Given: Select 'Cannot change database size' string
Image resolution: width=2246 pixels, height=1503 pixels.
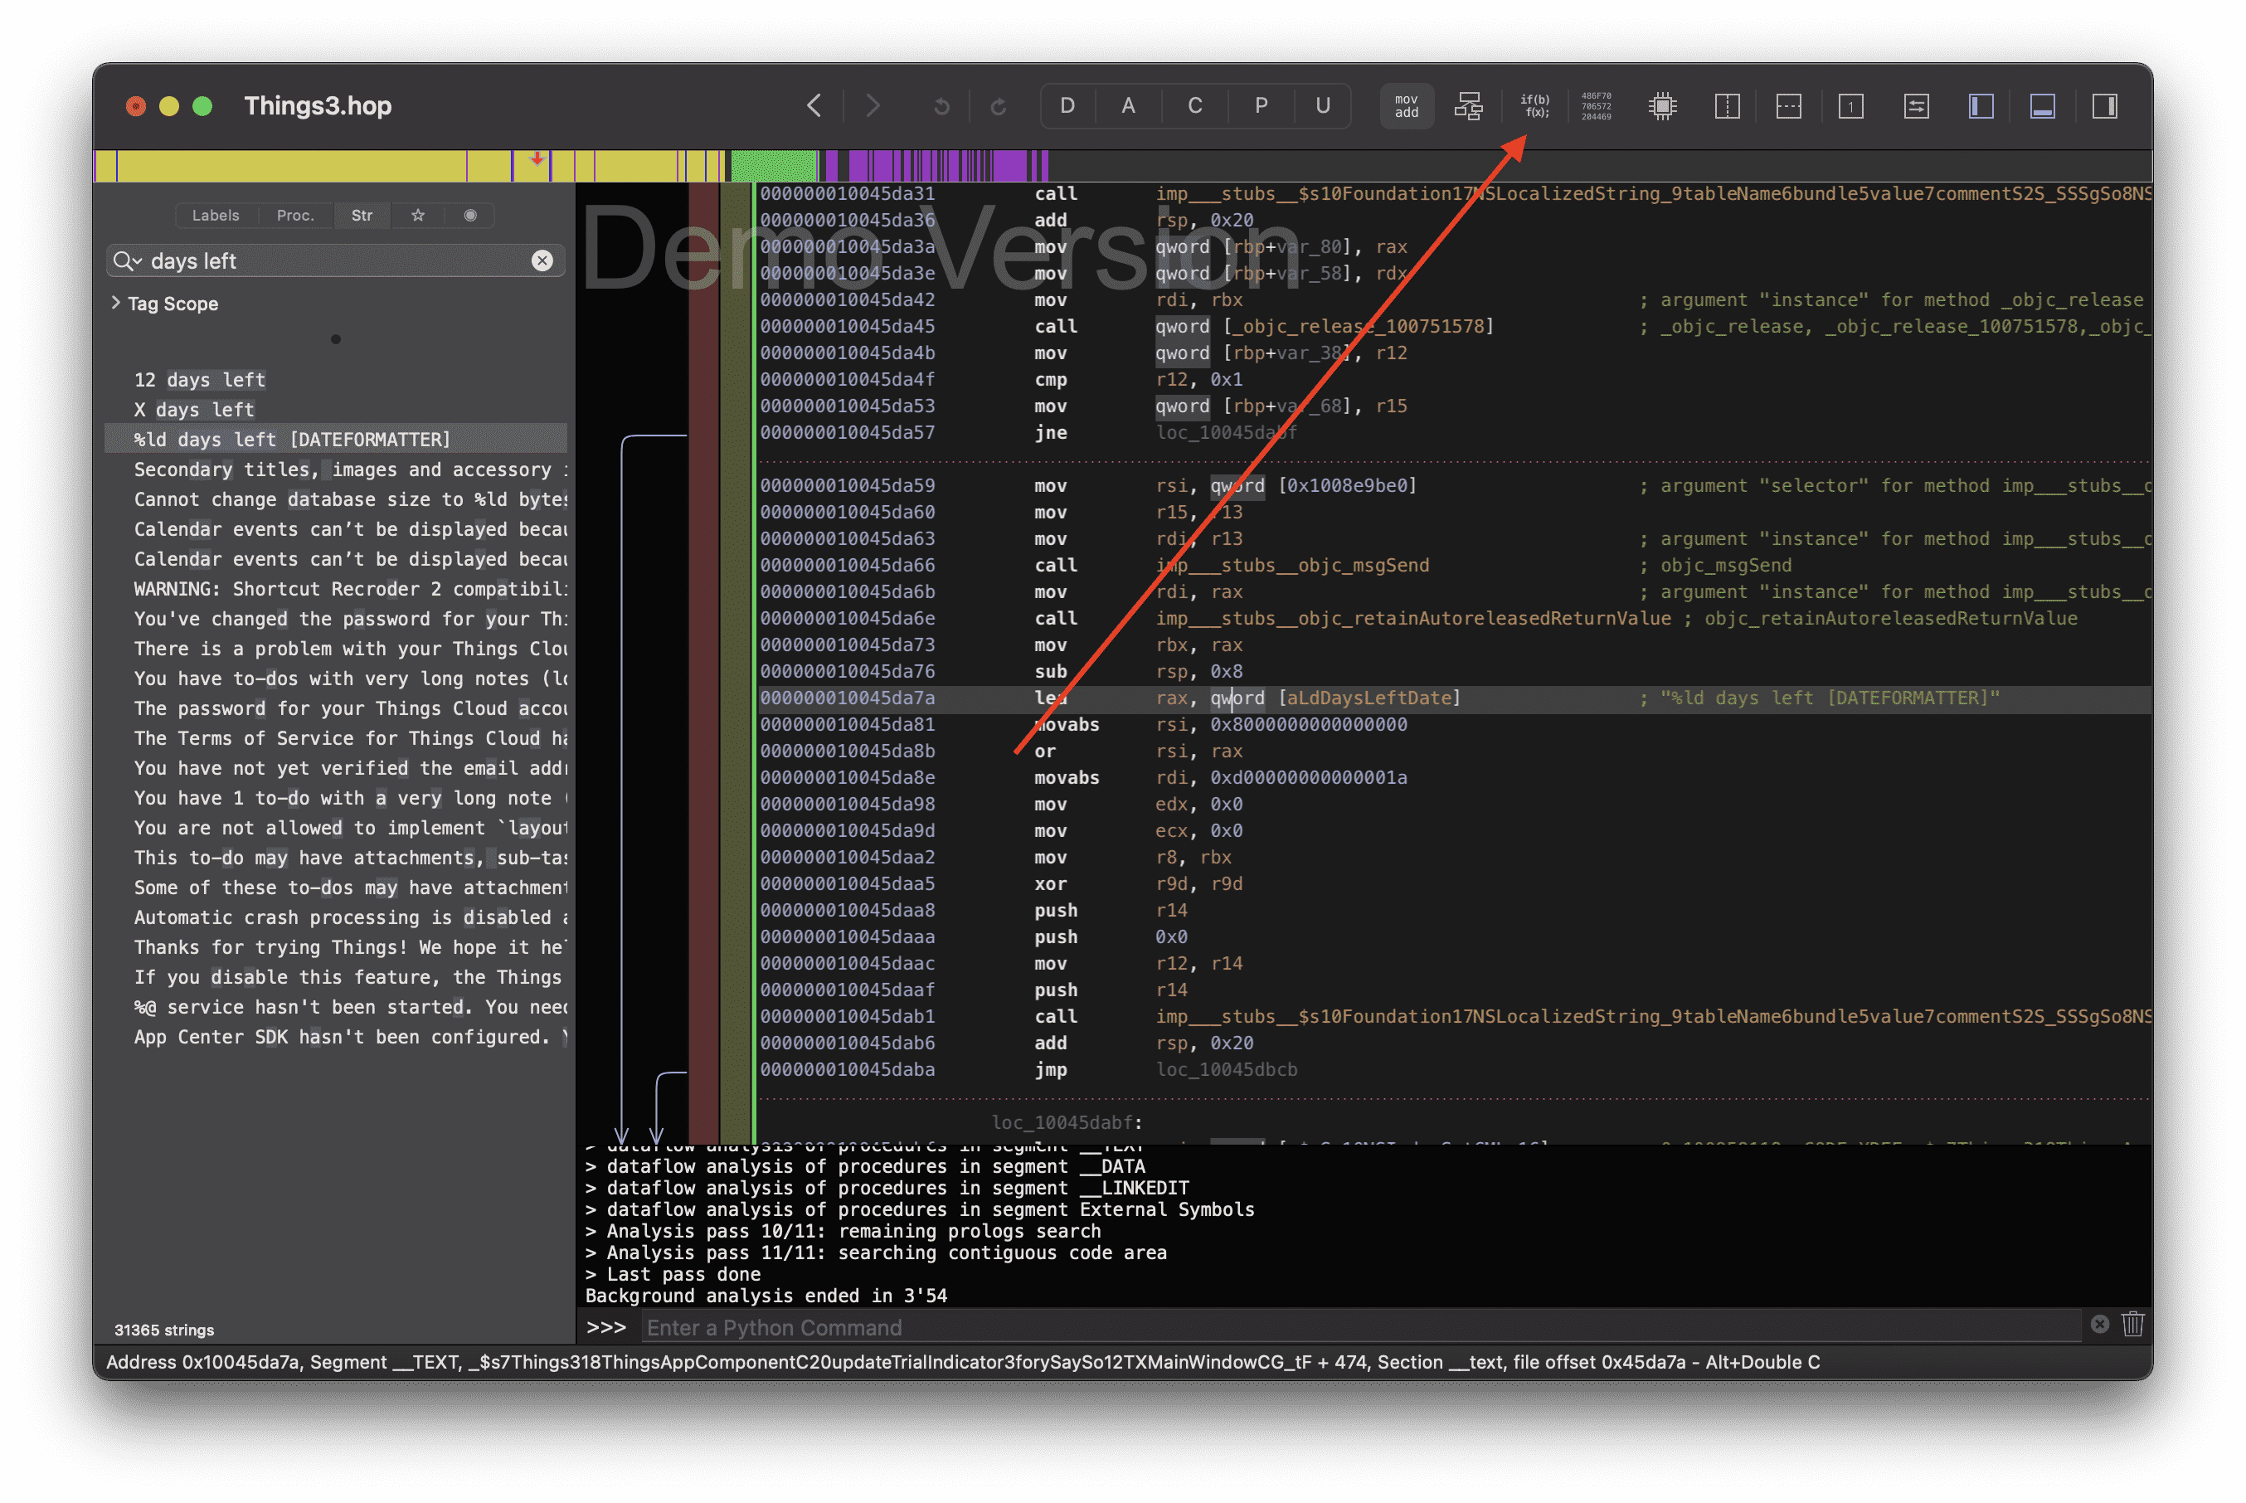Looking at the screenshot, I should coord(335,499).
